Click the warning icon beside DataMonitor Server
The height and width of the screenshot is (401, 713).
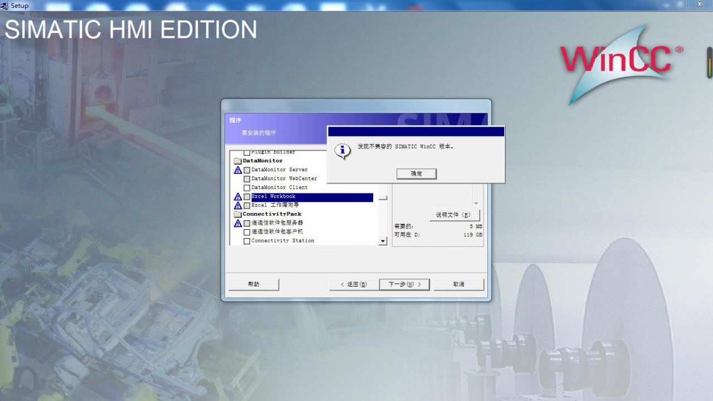point(238,170)
